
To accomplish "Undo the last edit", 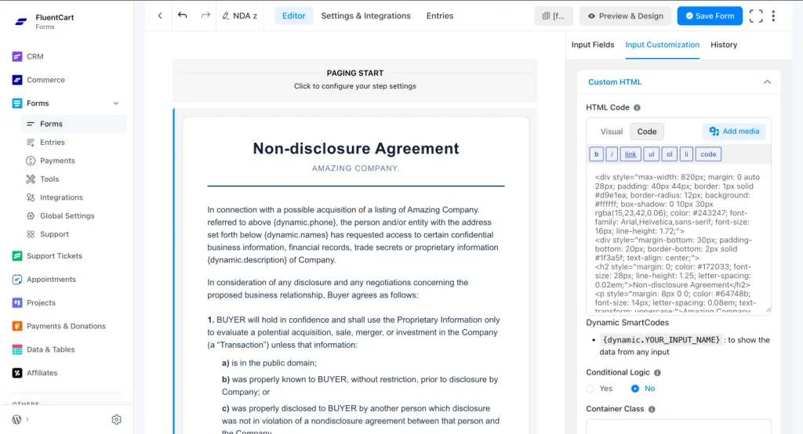I will (x=182, y=16).
